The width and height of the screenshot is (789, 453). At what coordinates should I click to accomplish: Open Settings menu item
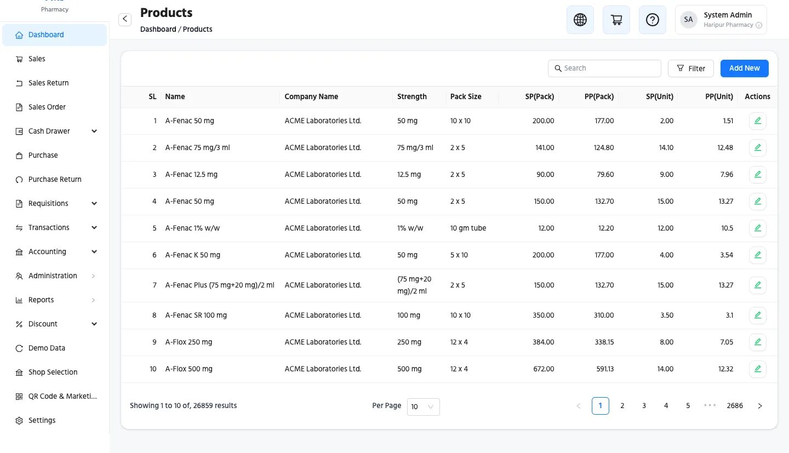pyautogui.click(x=54, y=421)
